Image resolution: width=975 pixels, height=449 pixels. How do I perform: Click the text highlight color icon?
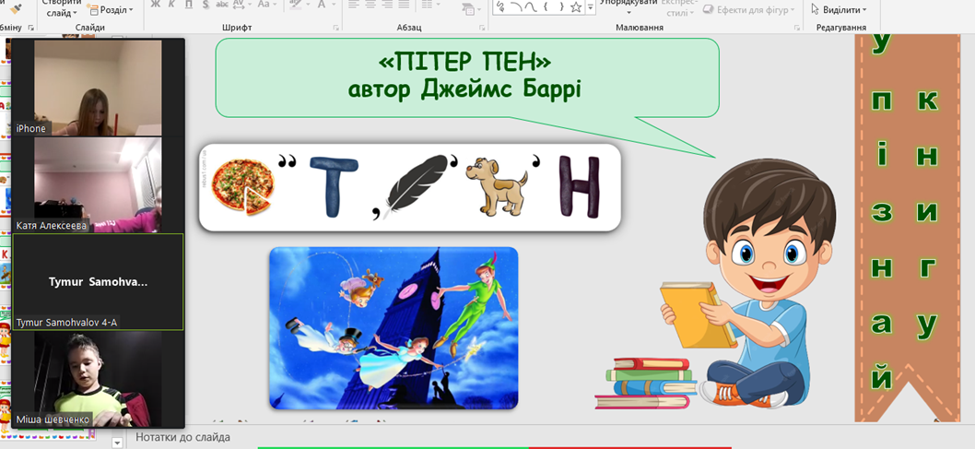pos(296,5)
